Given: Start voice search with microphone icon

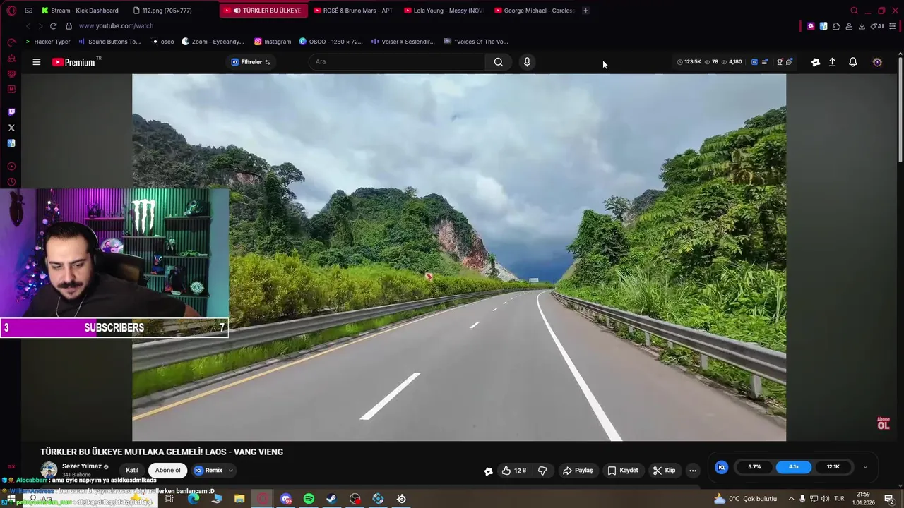Looking at the screenshot, I should (x=527, y=62).
